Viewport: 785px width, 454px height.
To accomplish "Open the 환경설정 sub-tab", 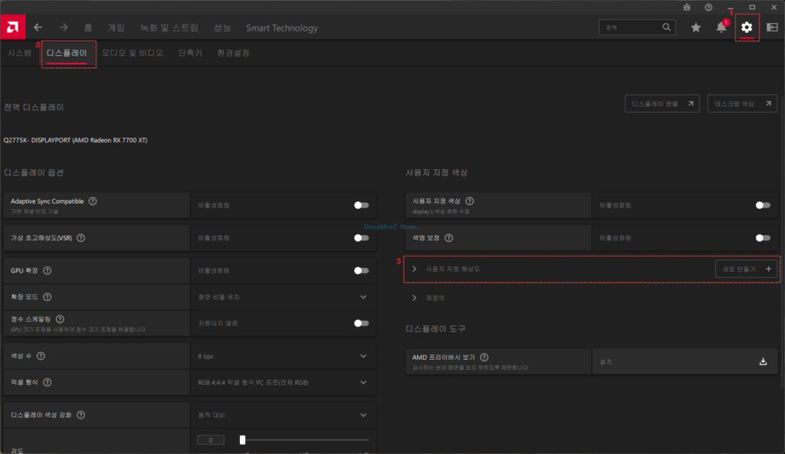I will click(233, 53).
